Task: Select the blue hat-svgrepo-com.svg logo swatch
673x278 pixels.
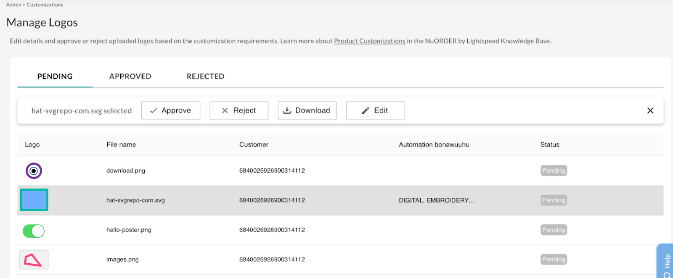Action: [34, 200]
